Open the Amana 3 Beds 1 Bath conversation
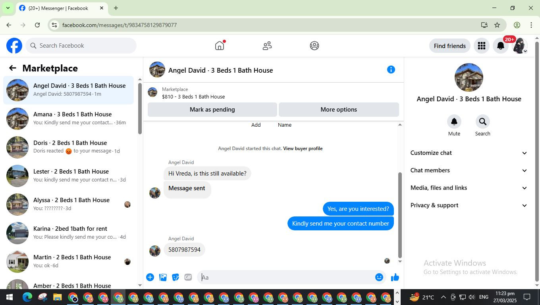This screenshot has height=305, width=540. (68, 119)
